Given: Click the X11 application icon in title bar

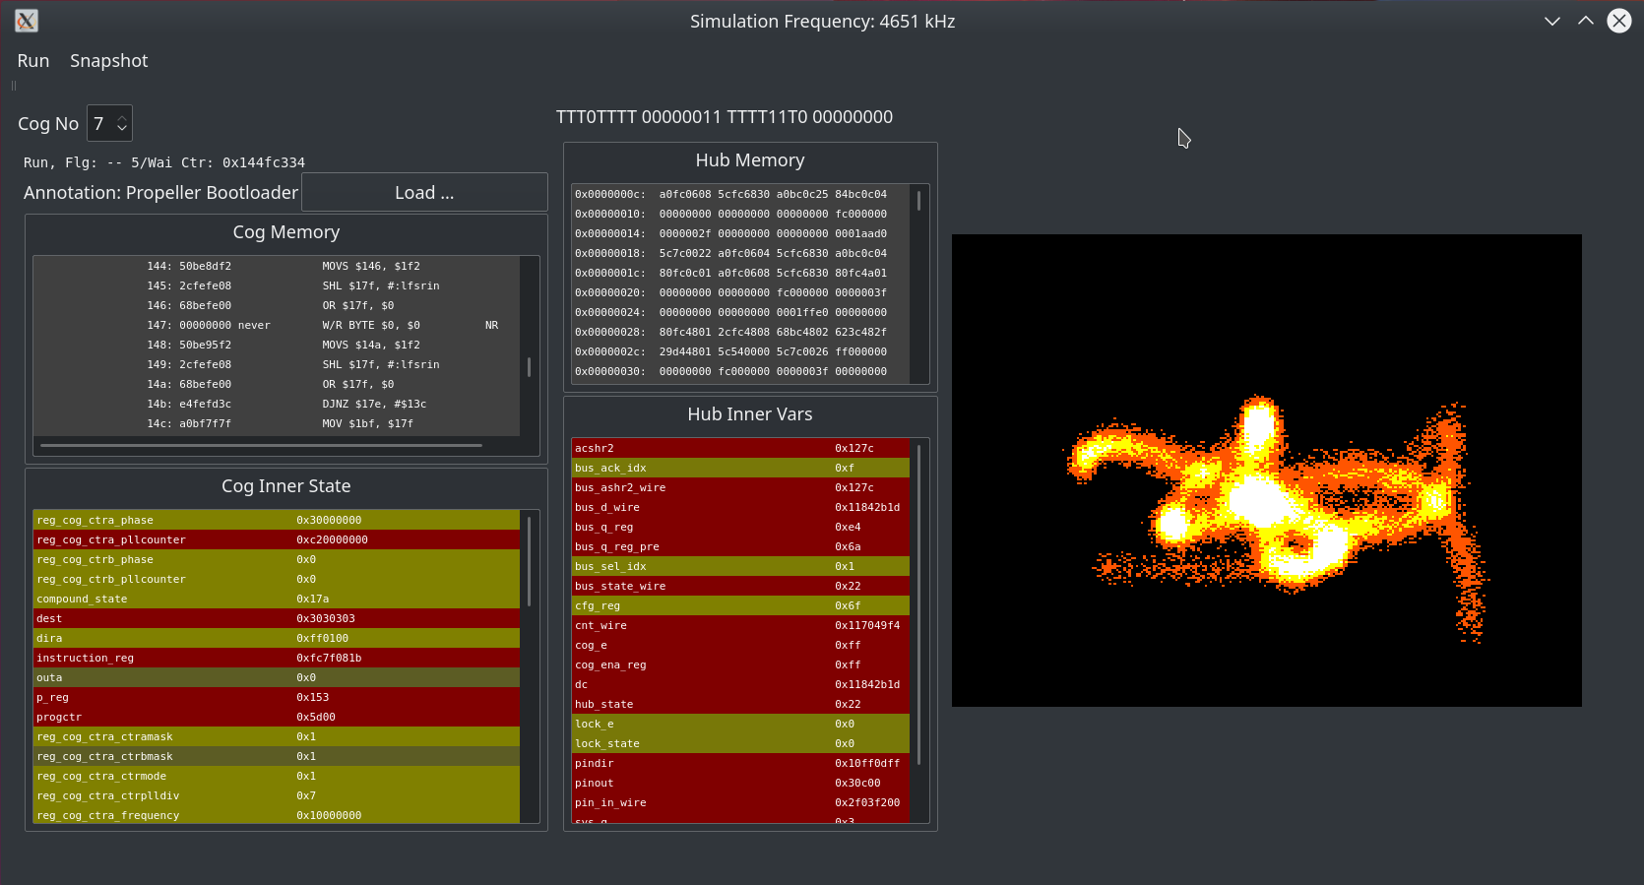Looking at the screenshot, I should click(27, 21).
